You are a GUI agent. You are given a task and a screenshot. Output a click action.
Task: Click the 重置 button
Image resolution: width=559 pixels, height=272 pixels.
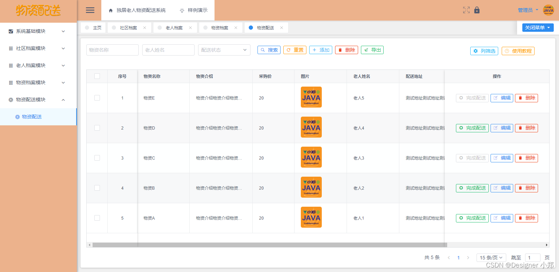click(295, 50)
